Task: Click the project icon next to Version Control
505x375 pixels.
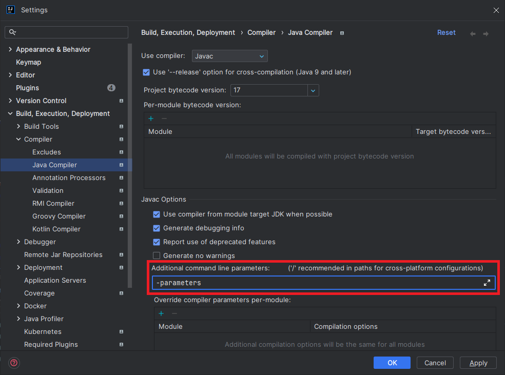Action: (122, 101)
